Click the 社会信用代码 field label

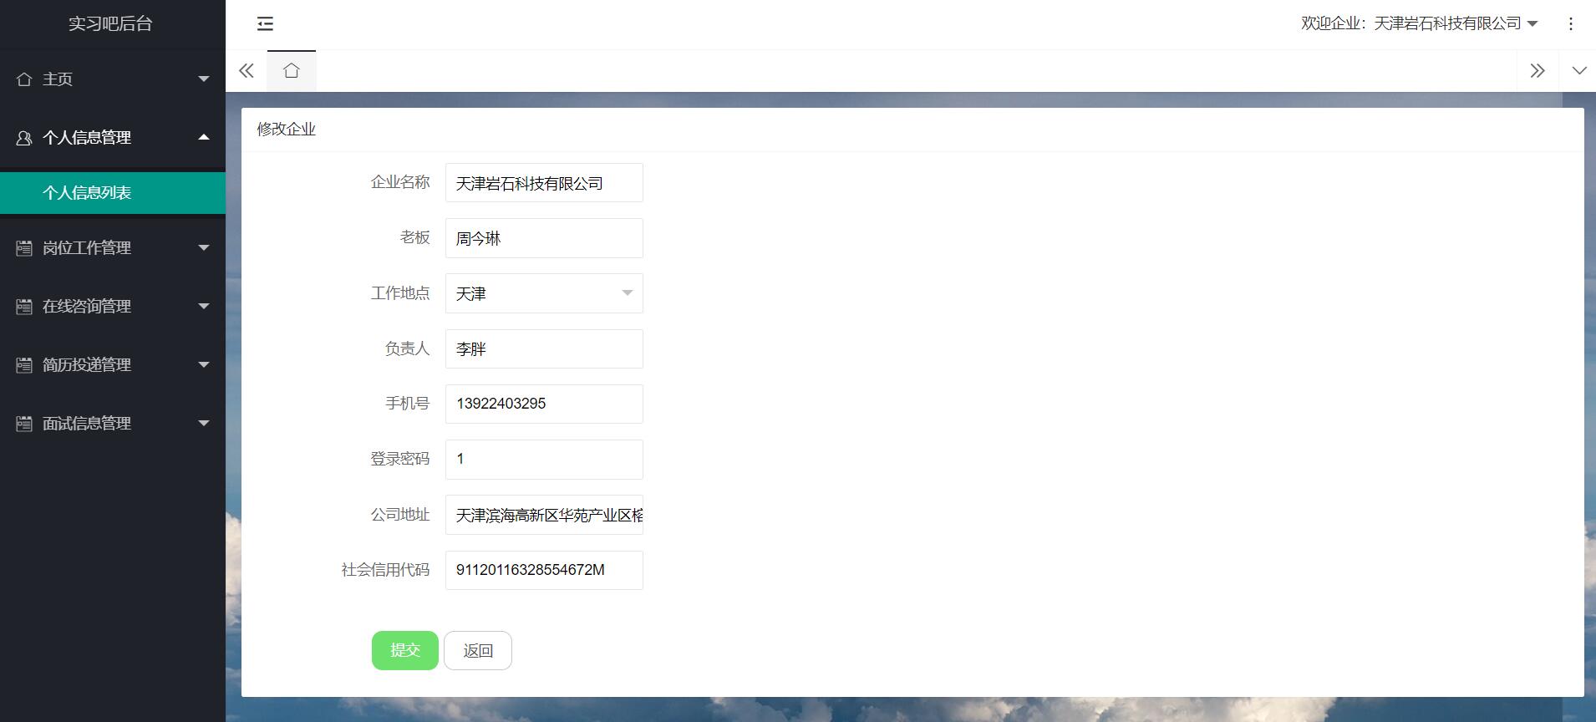[385, 570]
